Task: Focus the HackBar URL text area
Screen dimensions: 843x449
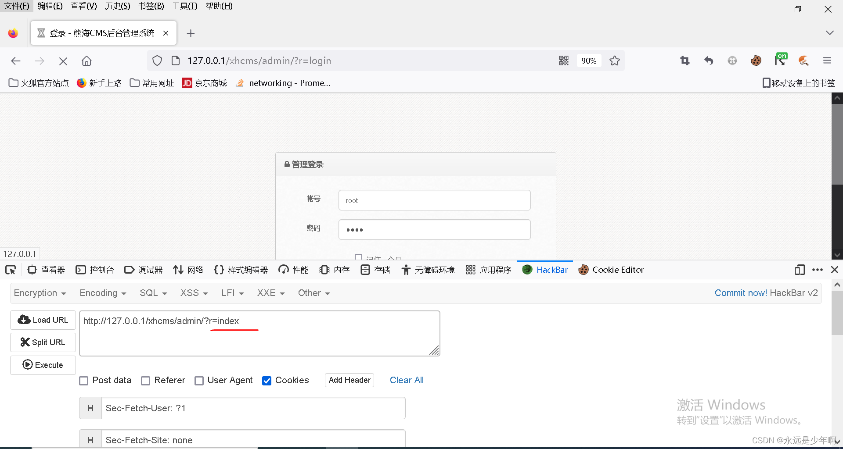Action: click(x=259, y=333)
